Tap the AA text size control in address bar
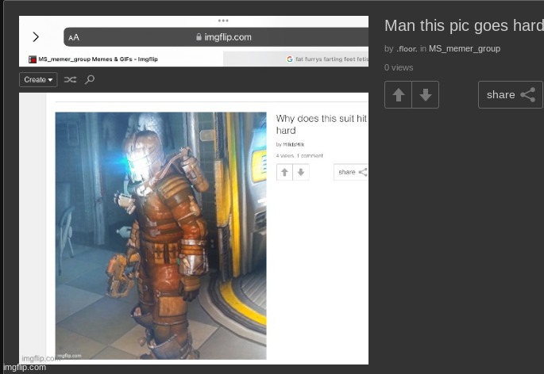 [74, 37]
